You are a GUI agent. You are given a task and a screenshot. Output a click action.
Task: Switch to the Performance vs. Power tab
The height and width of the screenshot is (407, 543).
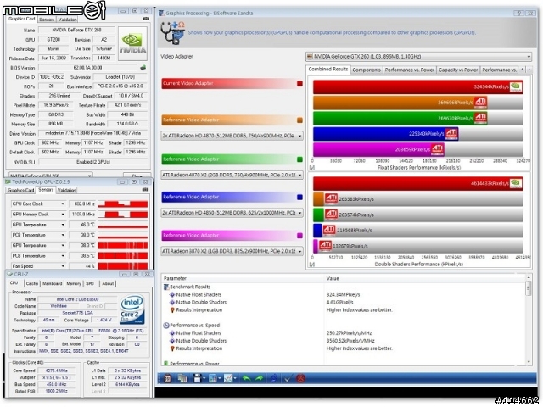click(x=409, y=70)
